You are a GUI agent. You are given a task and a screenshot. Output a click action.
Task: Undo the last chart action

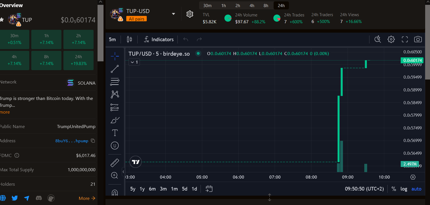point(186,39)
